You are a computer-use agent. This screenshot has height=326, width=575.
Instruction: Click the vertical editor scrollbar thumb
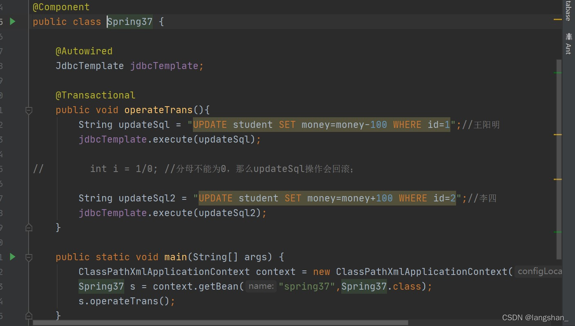tap(559, 159)
